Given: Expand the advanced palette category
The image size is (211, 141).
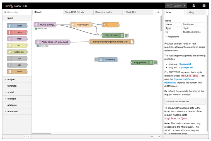Looking at the screenshot, I should point(17,112).
